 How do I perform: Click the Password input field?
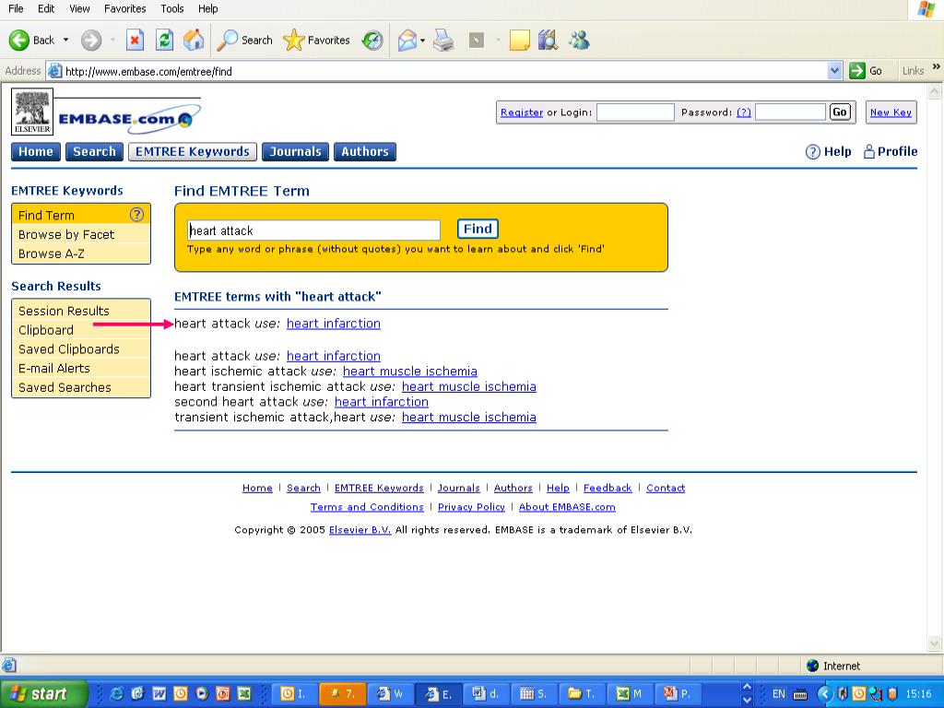(790, 112)
